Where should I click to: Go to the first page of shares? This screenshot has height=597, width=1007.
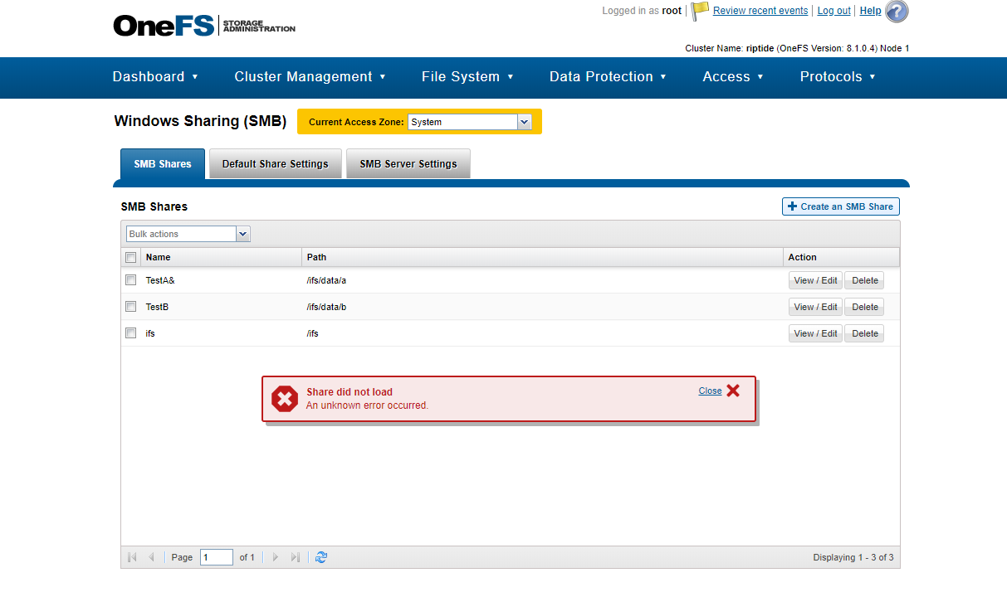pos(131,556)
